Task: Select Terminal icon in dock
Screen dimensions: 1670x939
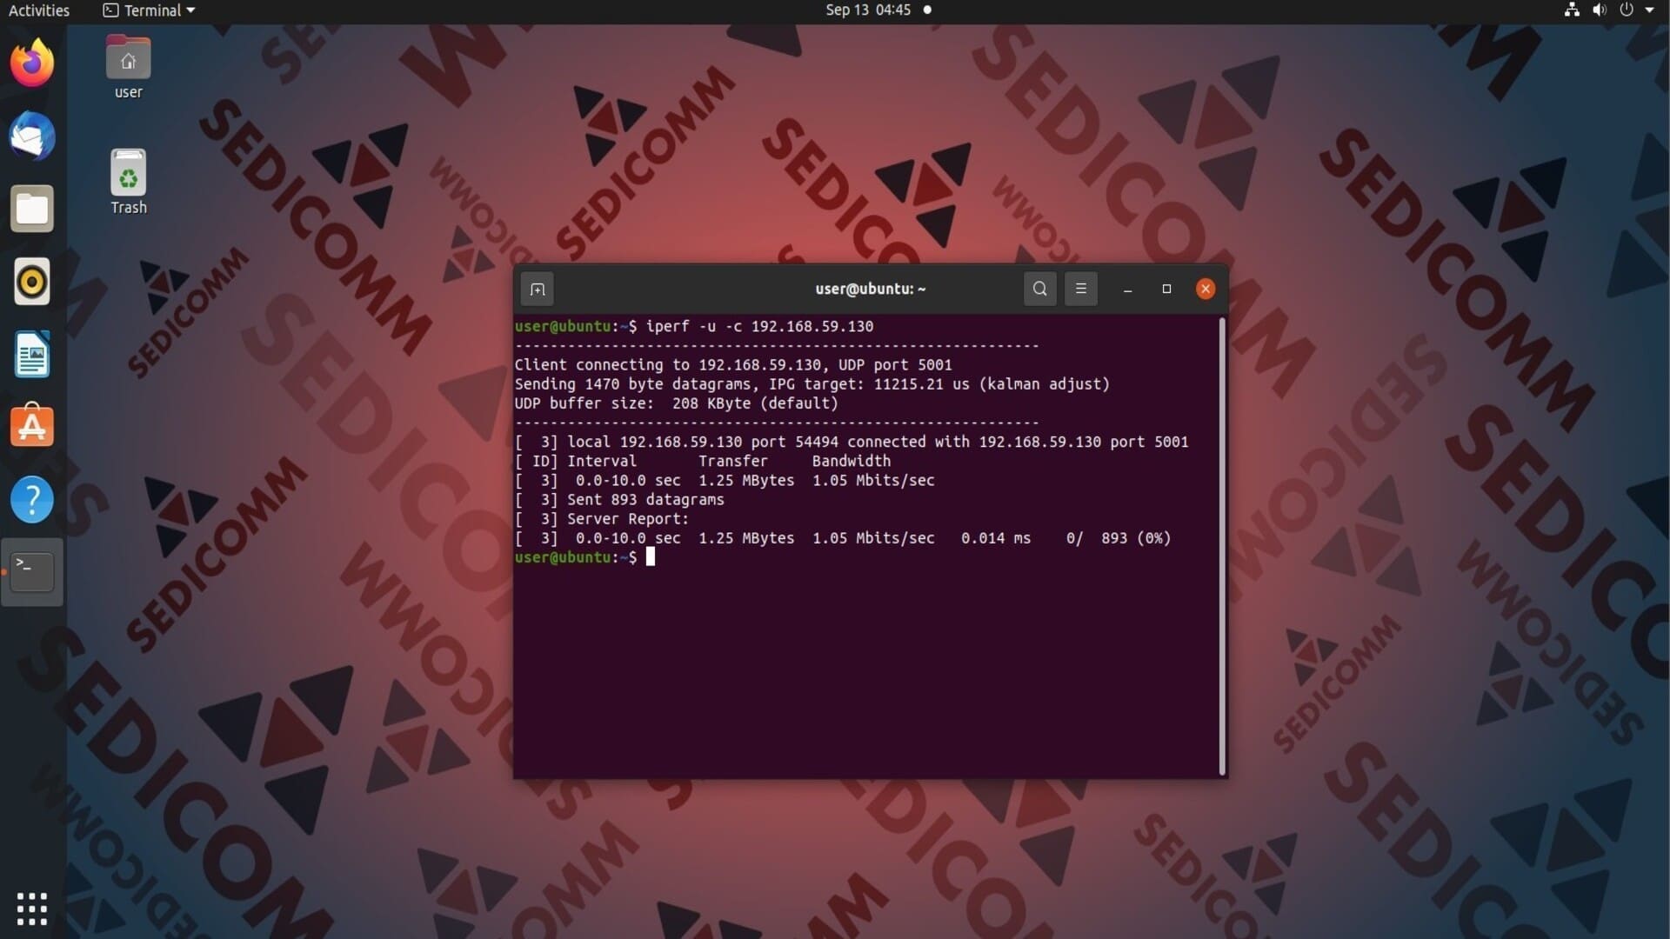Action: 32,571
